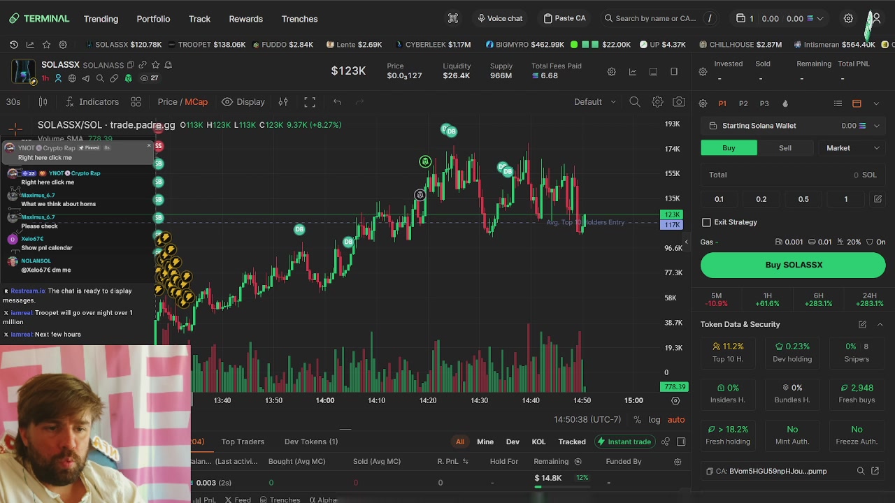The image size is (895, 503).
Task: Edit Token Data & Security layout
Action: tap(862, 324)
